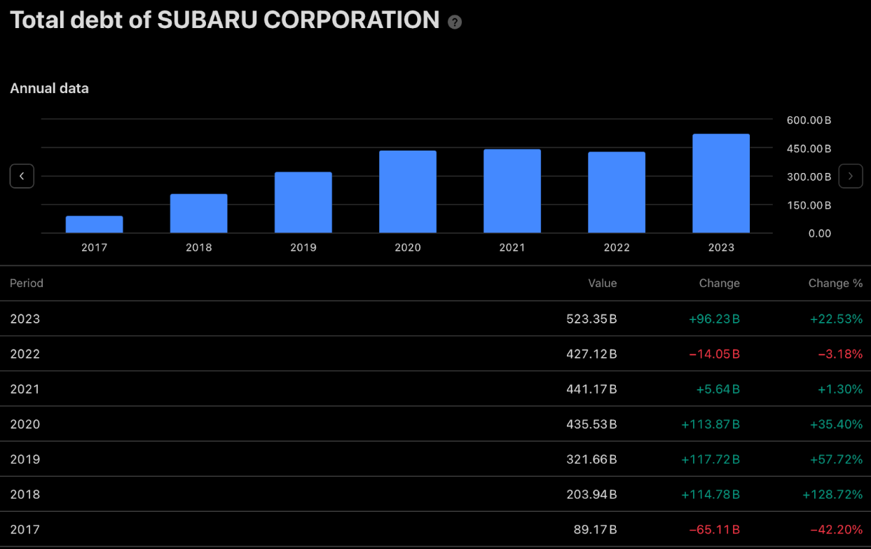Image resolution: width=871 pixels, height=549 pixels.
Task: Click the Total debt of SUBARU CORPORATION title
Action: pyautogui.click(x=225, y=20)
